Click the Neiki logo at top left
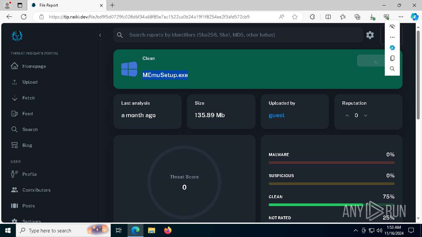This screenshot has height=237, width=422. pos(17,36)
